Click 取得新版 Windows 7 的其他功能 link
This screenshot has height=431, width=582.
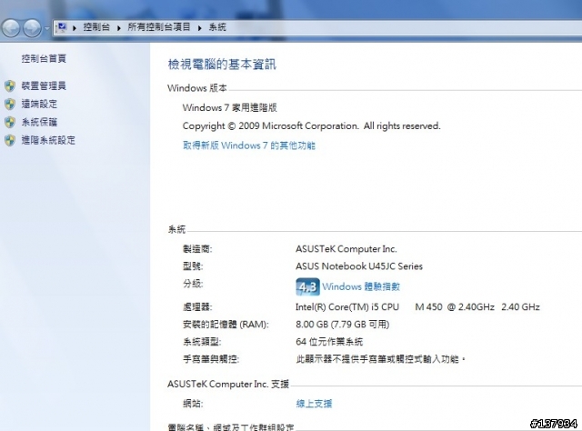[x=249, y=145]
